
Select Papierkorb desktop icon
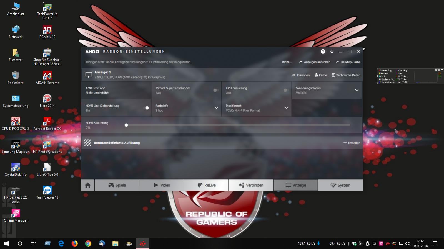16,78
